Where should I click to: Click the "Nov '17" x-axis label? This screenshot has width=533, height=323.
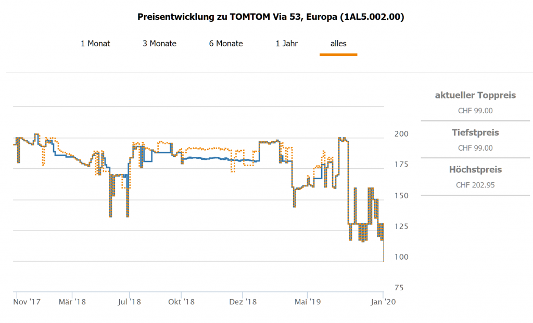pos(27,301)
